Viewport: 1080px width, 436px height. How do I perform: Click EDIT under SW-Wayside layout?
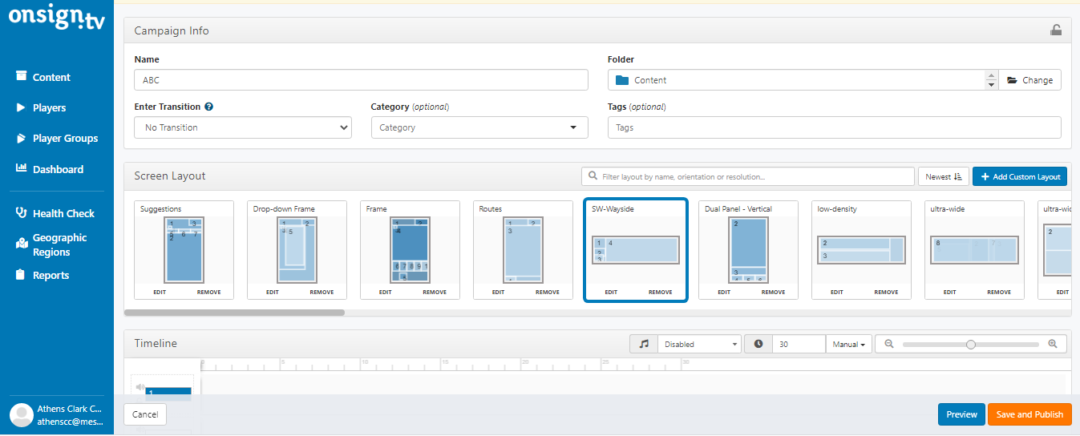point(612,293)
